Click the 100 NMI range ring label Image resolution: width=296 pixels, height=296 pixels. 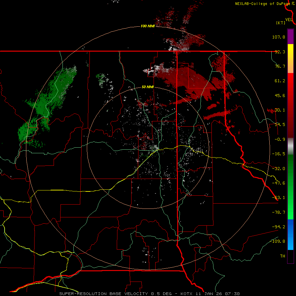[x=148, y=26]
